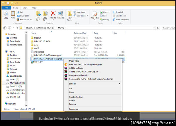The image size is (176, 126).
Task: Go back with the Back arrow
Action: click(5, 28)
